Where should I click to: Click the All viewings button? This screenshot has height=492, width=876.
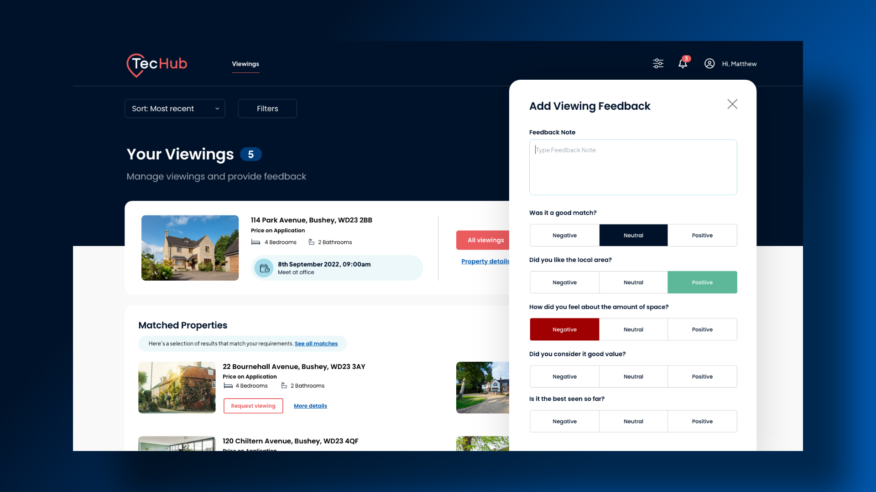click(483, 240)
